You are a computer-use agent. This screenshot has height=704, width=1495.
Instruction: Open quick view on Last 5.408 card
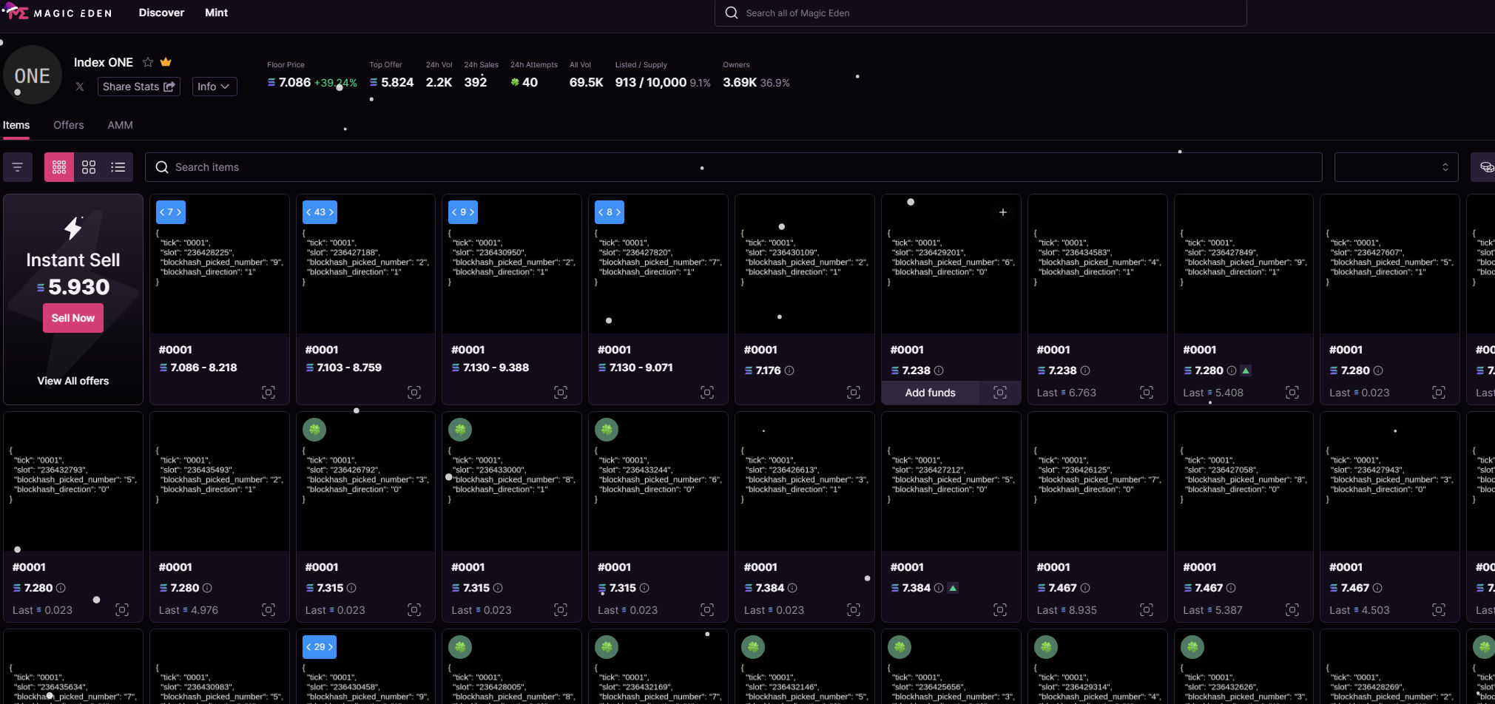click(x=1292, y=393)
